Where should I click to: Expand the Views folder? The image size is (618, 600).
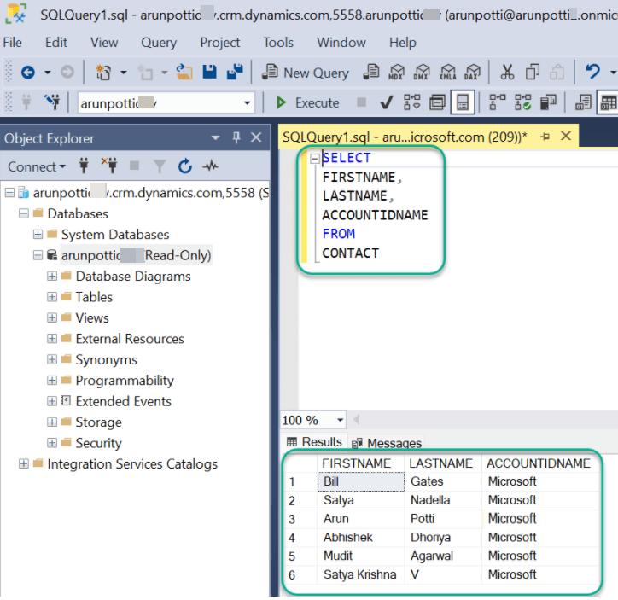[x=51, y=317]
